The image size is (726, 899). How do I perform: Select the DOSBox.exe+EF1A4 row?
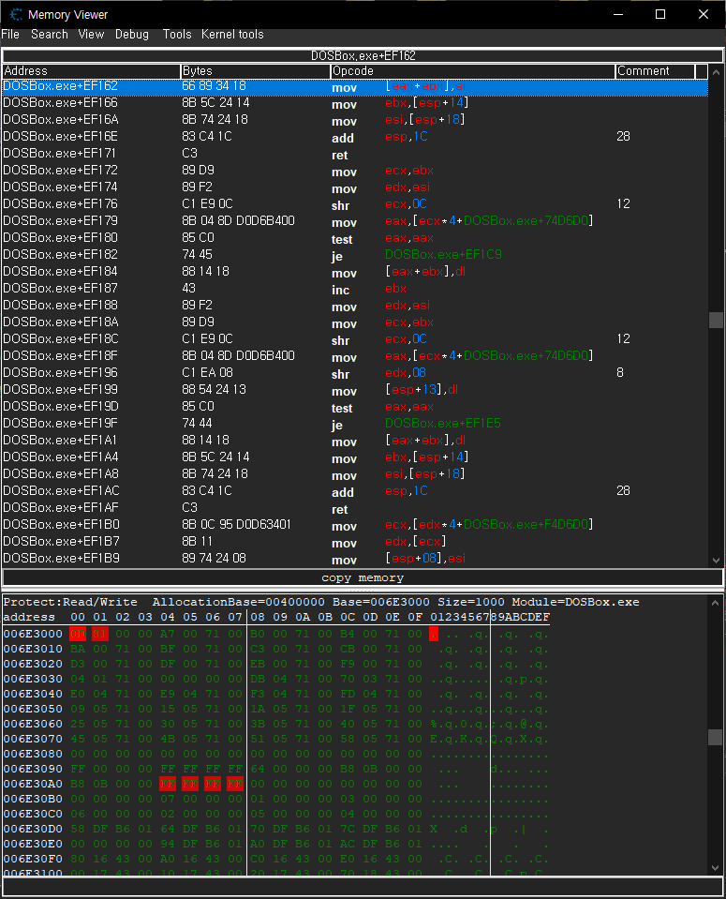(x=355, y=457)
